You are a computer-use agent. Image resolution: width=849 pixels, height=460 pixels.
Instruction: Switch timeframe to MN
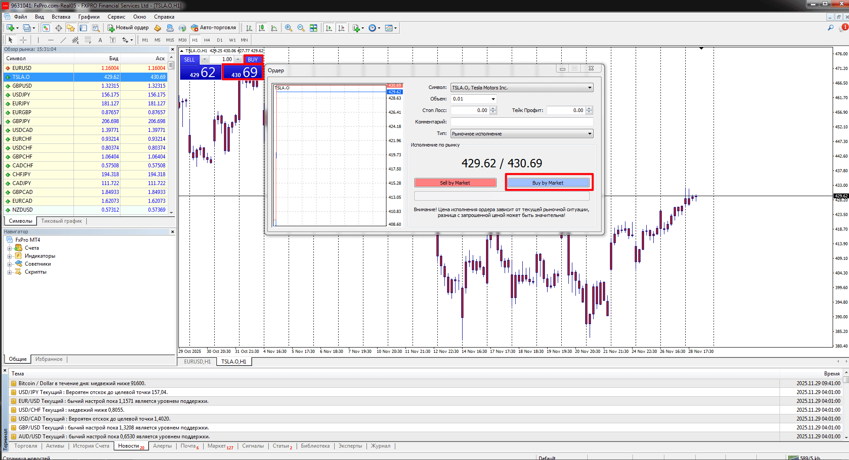pyautogui.click(x=244, y=40)
